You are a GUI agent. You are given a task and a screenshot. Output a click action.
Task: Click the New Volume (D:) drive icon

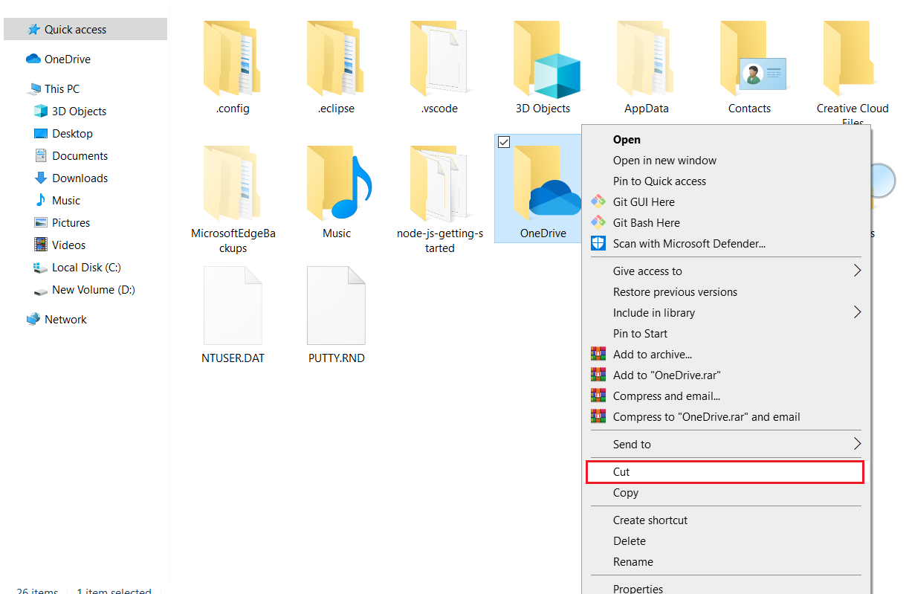coord(41,291)
